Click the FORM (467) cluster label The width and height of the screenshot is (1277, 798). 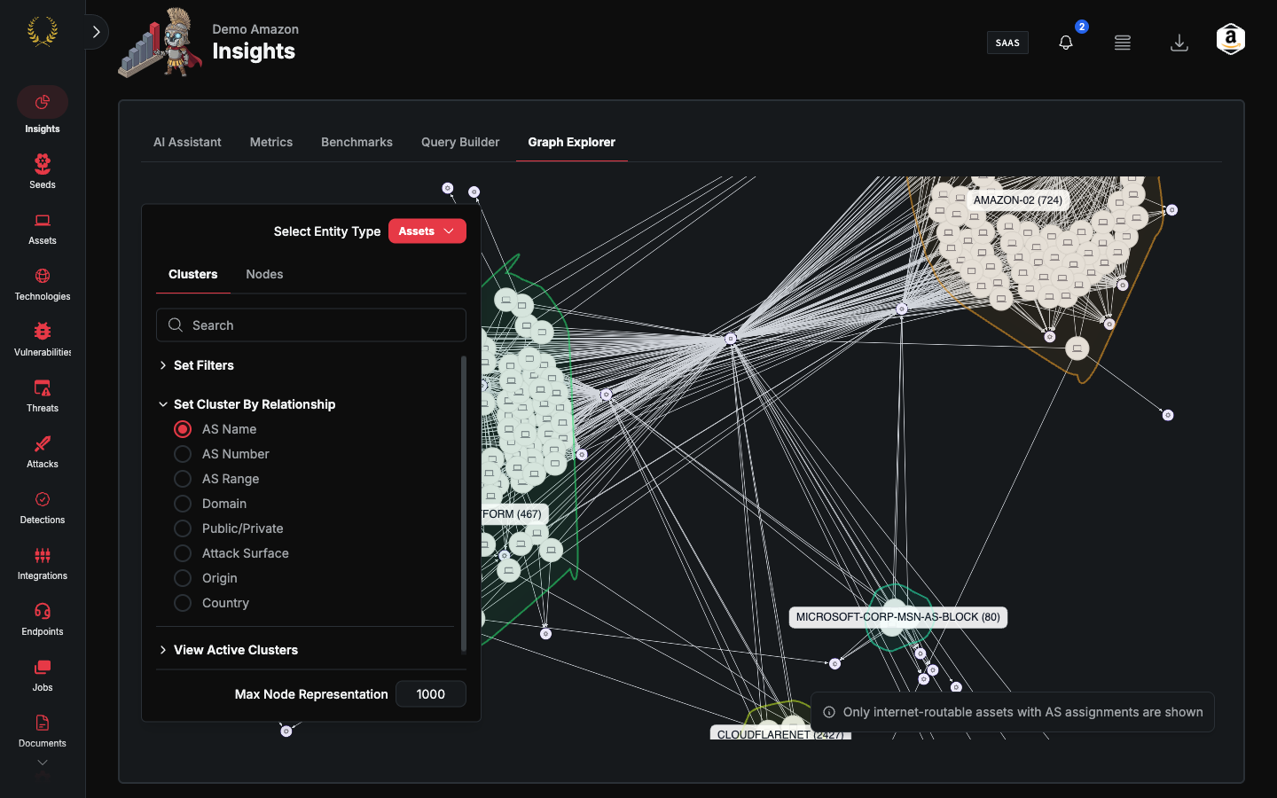click(x=514, y=514)
